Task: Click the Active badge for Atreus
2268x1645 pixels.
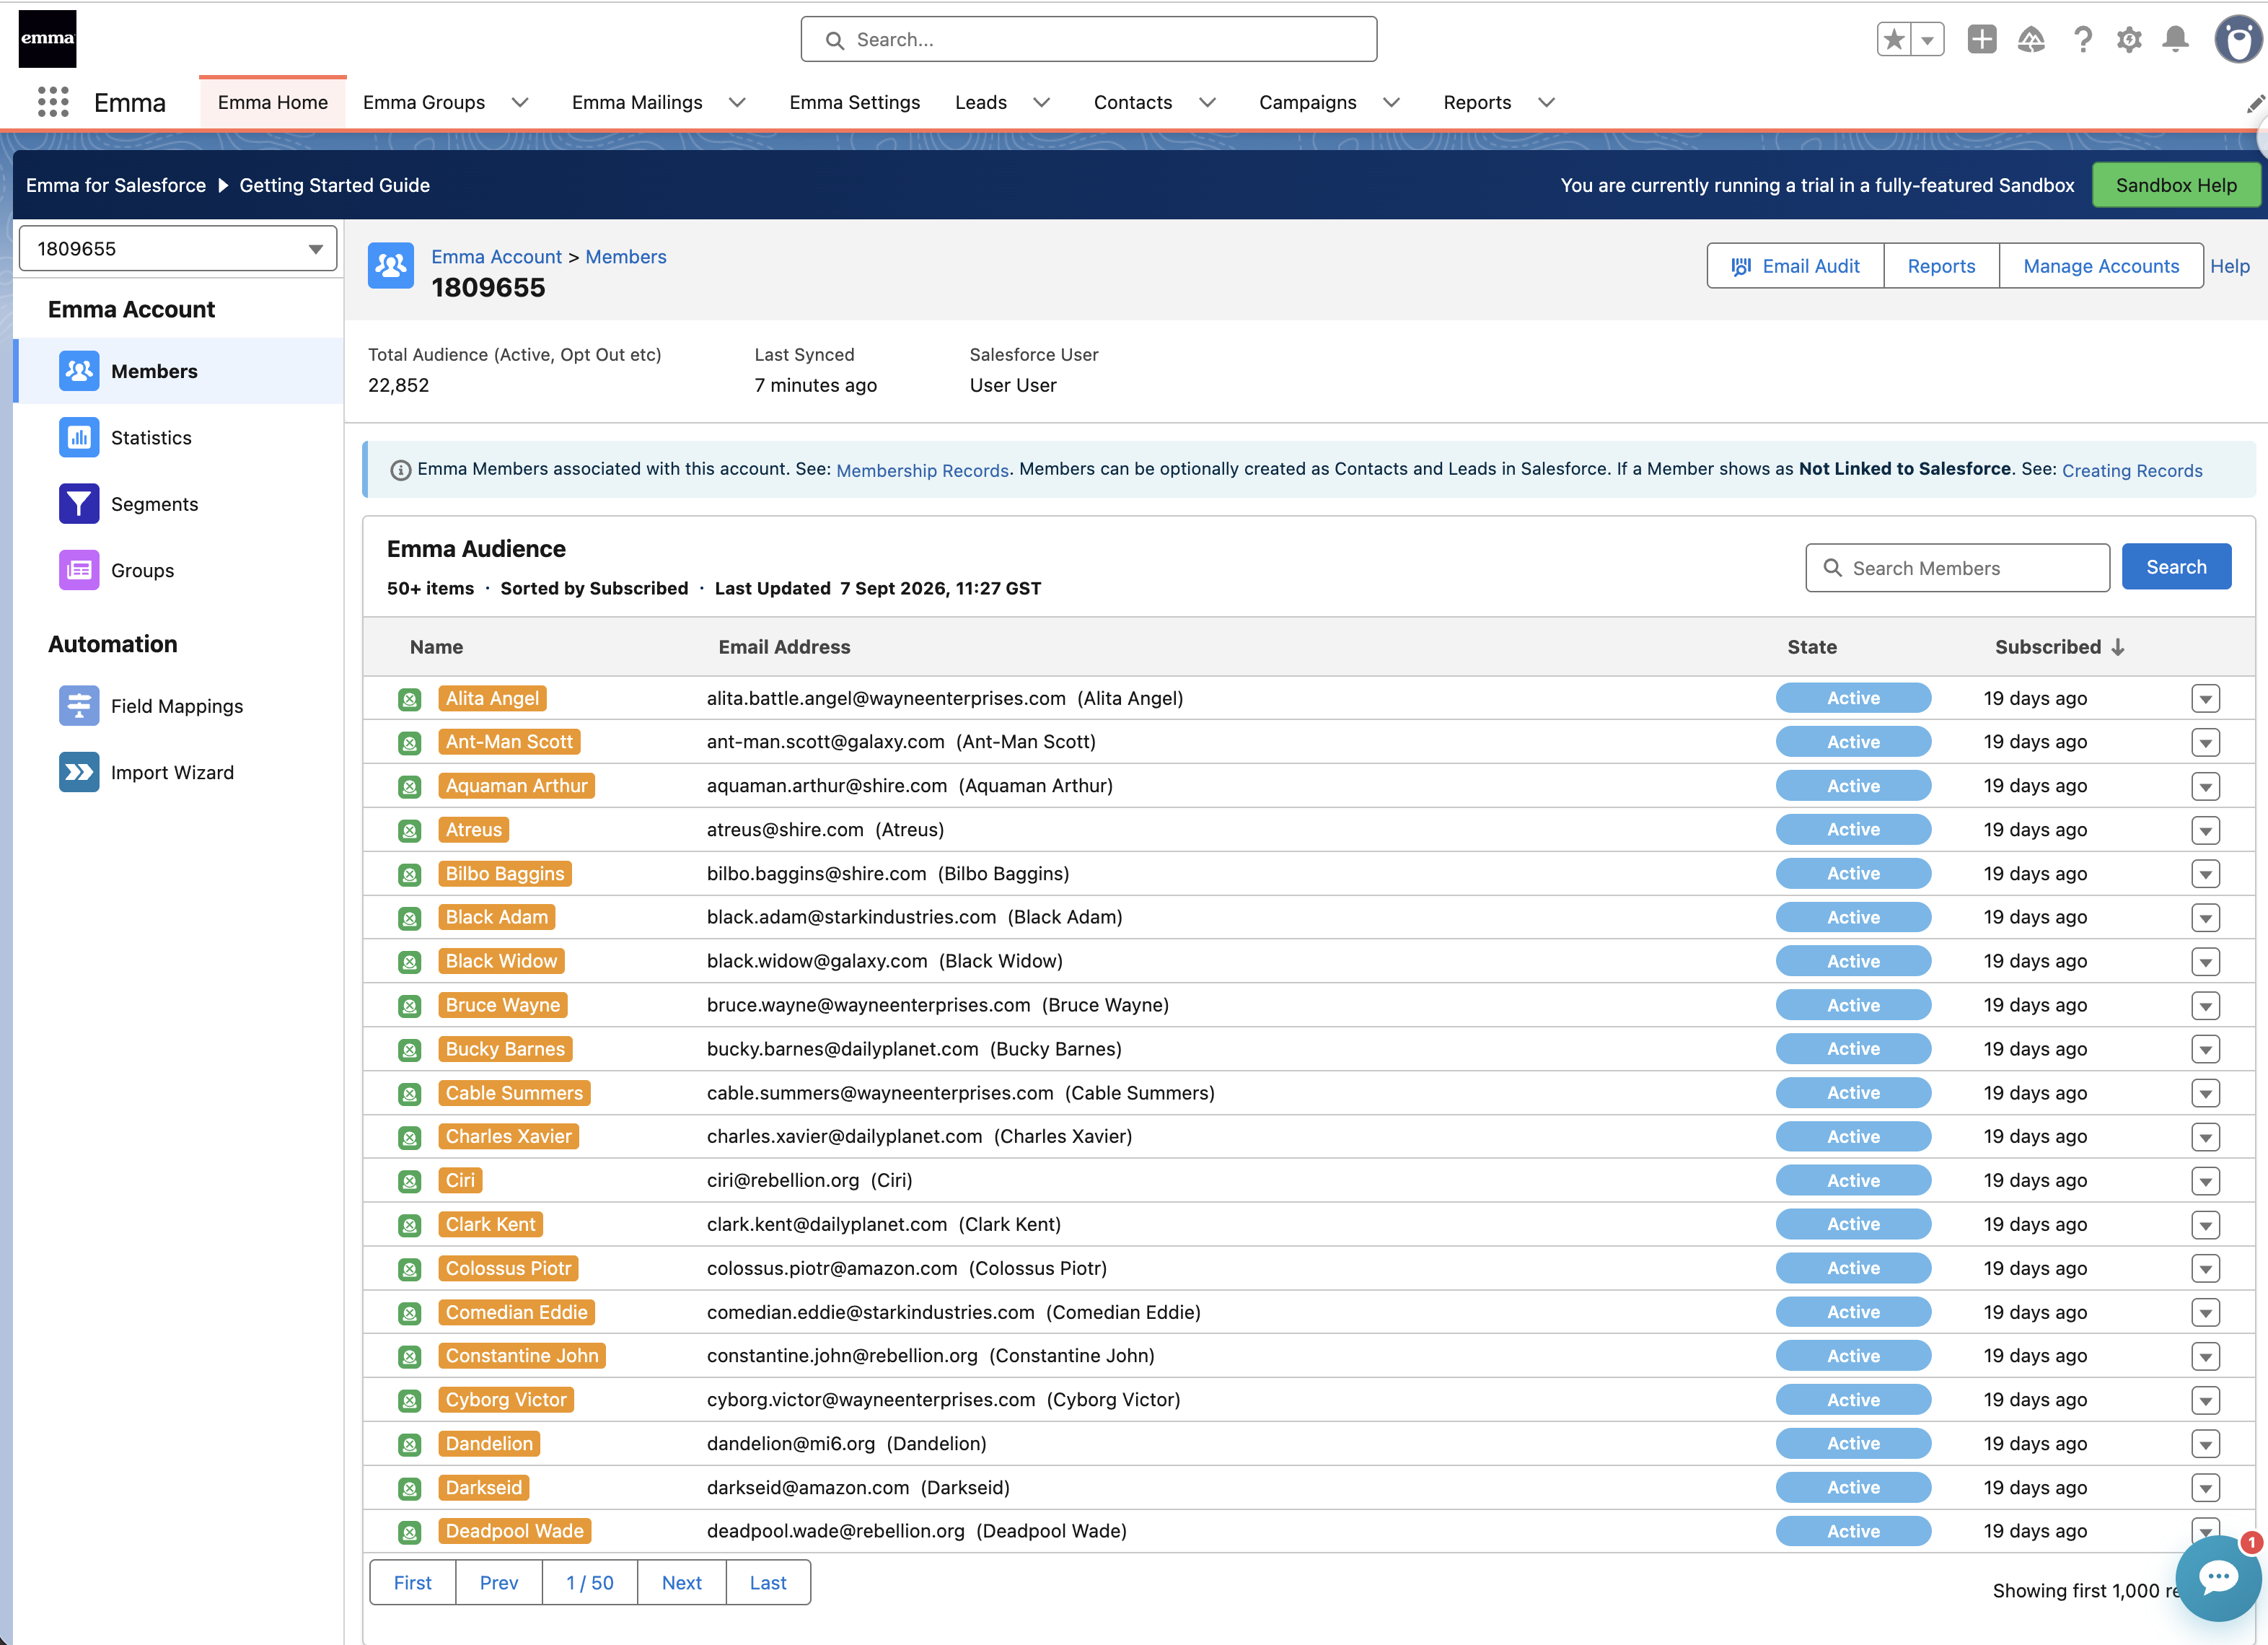Action: pos(1853,830)
